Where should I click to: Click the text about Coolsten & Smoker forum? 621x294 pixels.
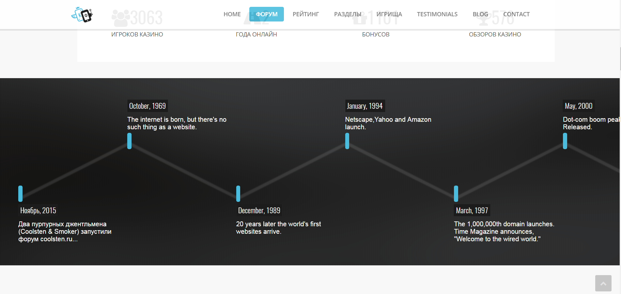pyautogui.click(x=65, y=231)
